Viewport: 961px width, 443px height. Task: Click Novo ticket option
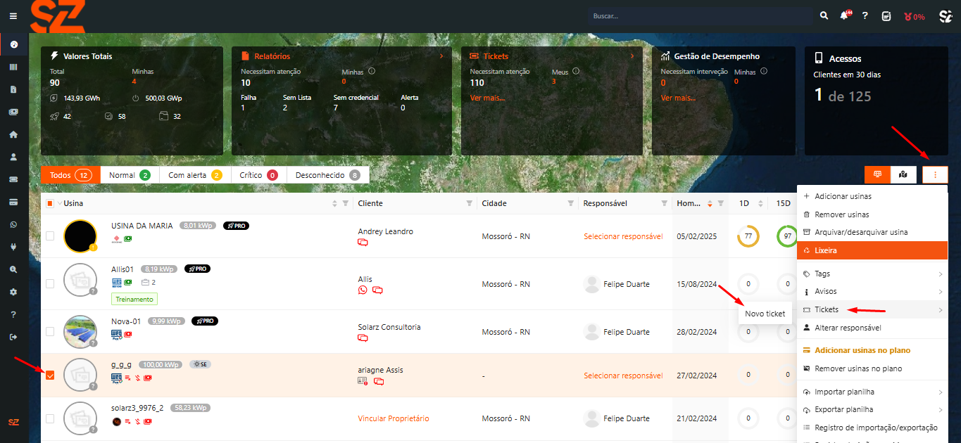765,314
